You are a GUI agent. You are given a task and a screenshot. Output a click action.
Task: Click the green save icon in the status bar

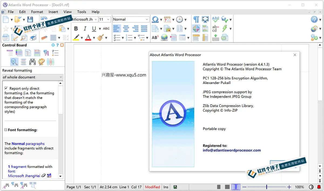pyautogui.click(x=175, y=187)
